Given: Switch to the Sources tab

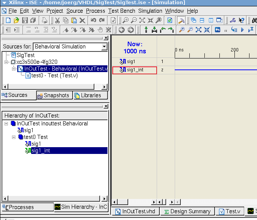Looking at the screenshot, I should coord(18,95).
